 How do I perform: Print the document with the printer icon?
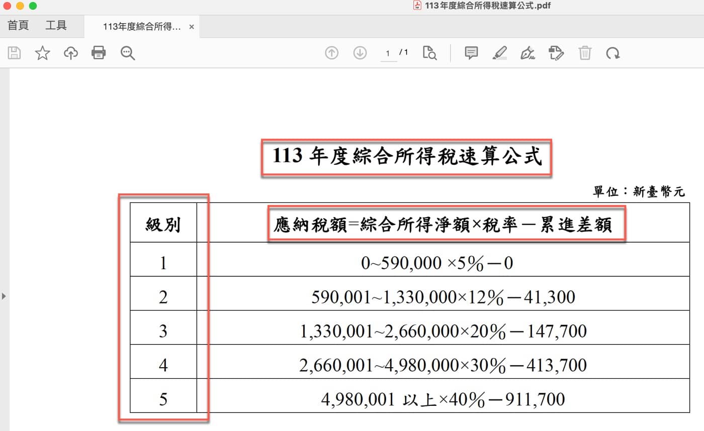click(99, 53)
